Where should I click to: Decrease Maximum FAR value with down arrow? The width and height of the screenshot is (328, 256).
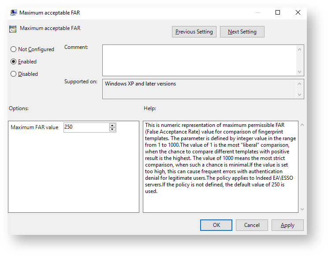coord(112,130)
